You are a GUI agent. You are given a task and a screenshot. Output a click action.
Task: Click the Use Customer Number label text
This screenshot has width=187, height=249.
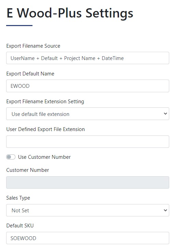tap(44, 157)
